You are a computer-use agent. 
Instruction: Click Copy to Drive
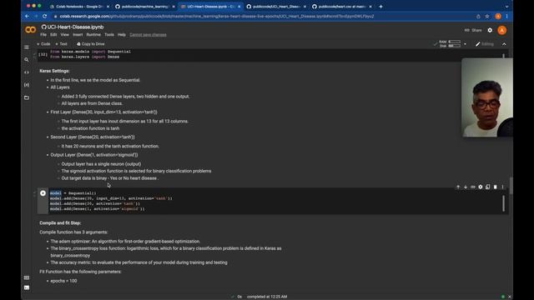(x=91, y=44)
